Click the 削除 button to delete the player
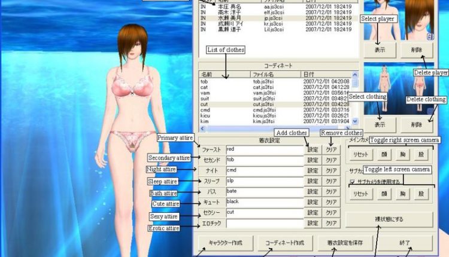The height and width of the screenshot is (257, 449). tap(416, 50)
